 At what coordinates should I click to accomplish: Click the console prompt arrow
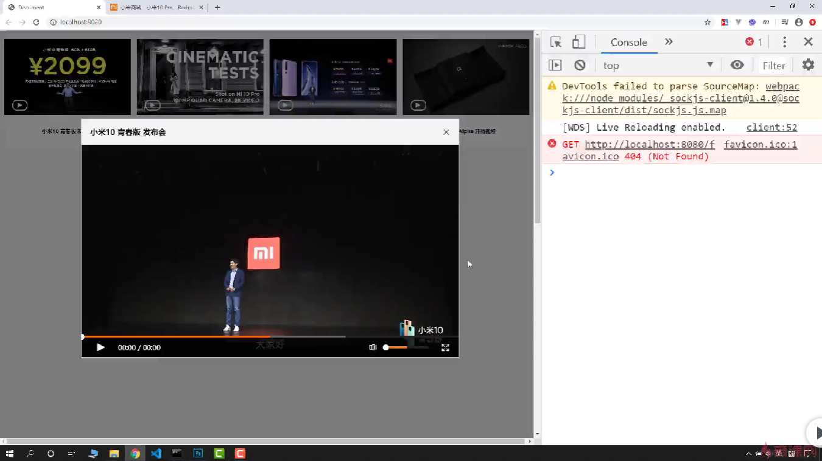pyautogui.click(x=552, y=173)
